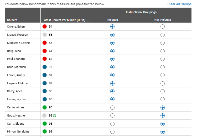Sort by Latest Correct Per Minute header
Screen dimensions: 197x137
point(64,20)
